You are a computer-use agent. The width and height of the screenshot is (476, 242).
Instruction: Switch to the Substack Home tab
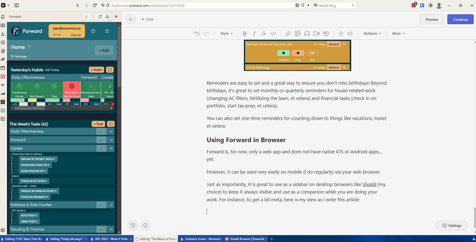coord(201,239)
